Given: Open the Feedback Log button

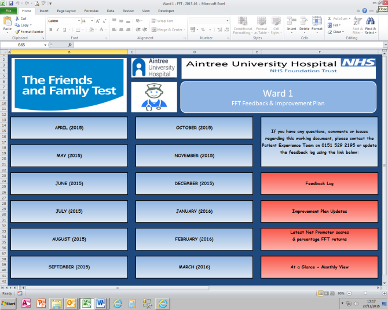Looking at the screenshot, I should (319, 183).
